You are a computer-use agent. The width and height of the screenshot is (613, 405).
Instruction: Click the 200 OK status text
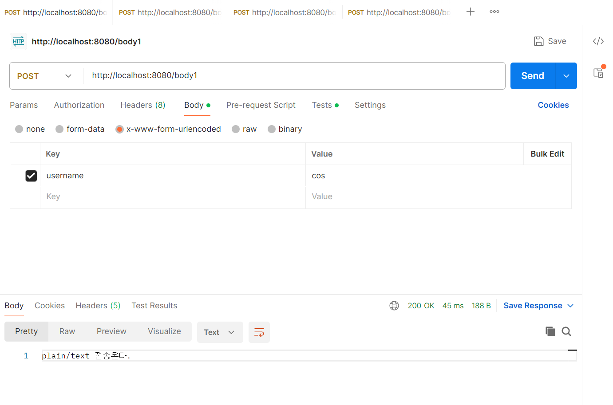pos(421,306)
